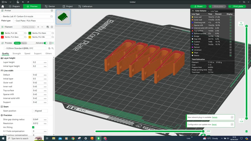Enable Travel line display checkbox
The height and width of the screenshot is (141, 251).
click(x=230, y=44)
